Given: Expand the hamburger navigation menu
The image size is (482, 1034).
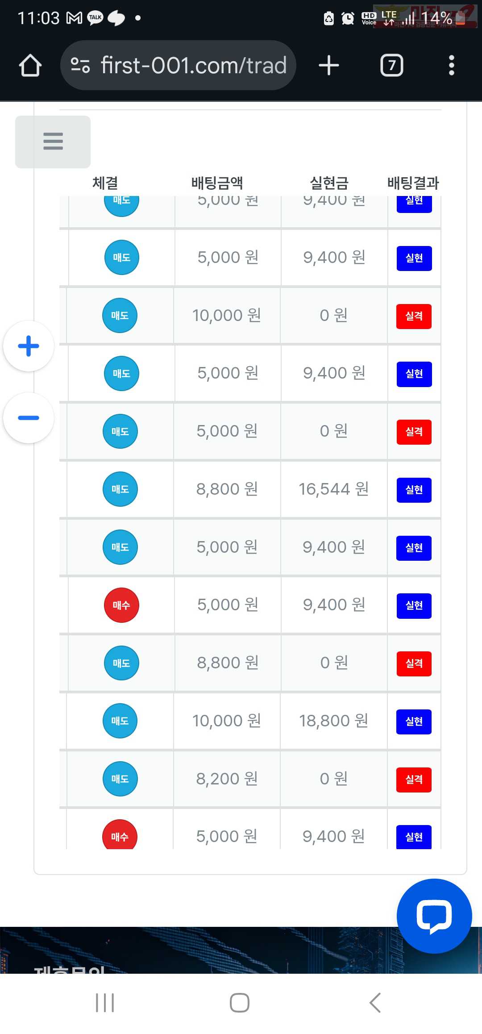Looking at the screenshot, I should pos(53,142).
